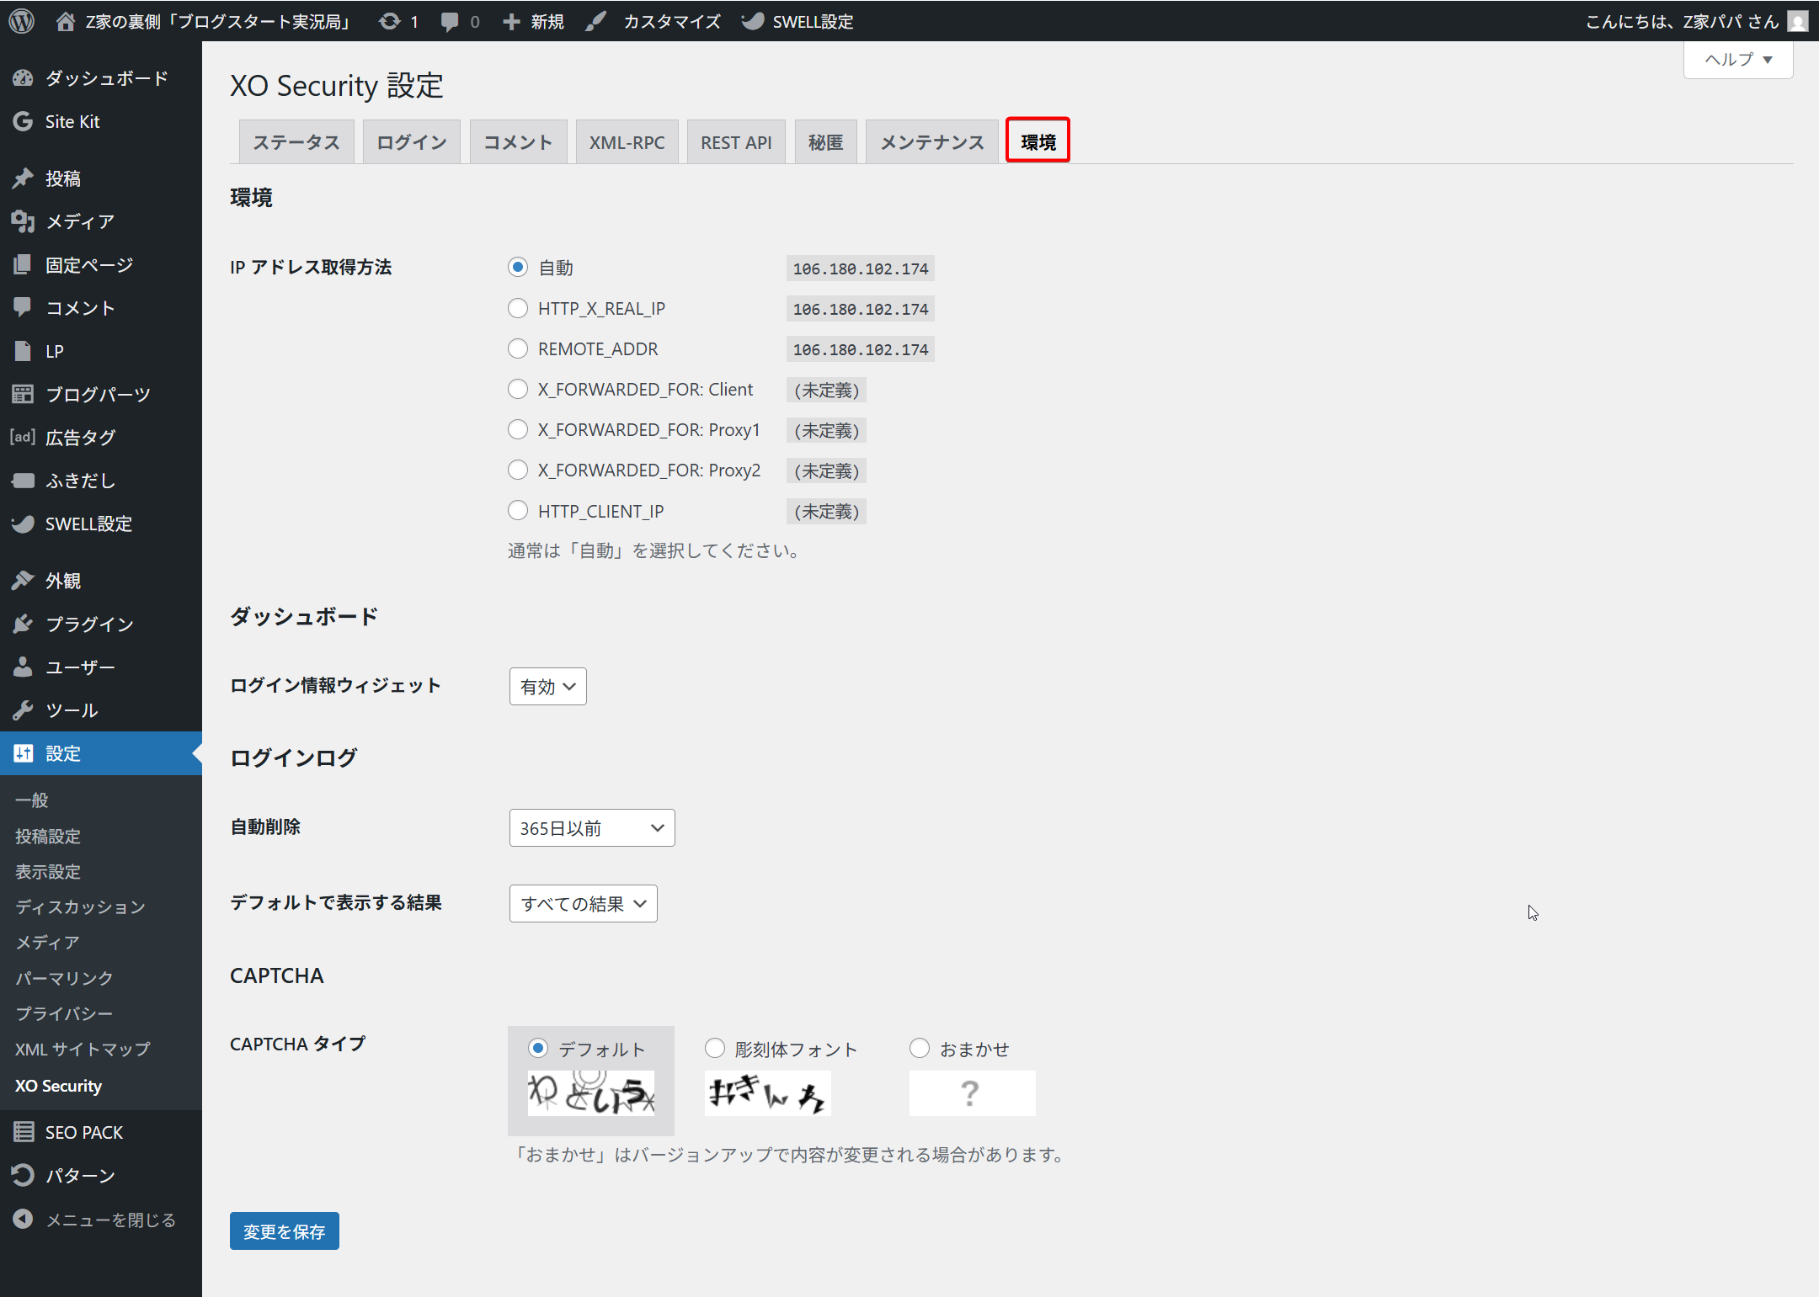
Task: Switch to the ステータス tab
Action: pyautogui.click(x=296, y=142)
